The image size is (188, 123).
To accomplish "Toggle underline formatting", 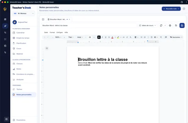I will tap(106, 37).
